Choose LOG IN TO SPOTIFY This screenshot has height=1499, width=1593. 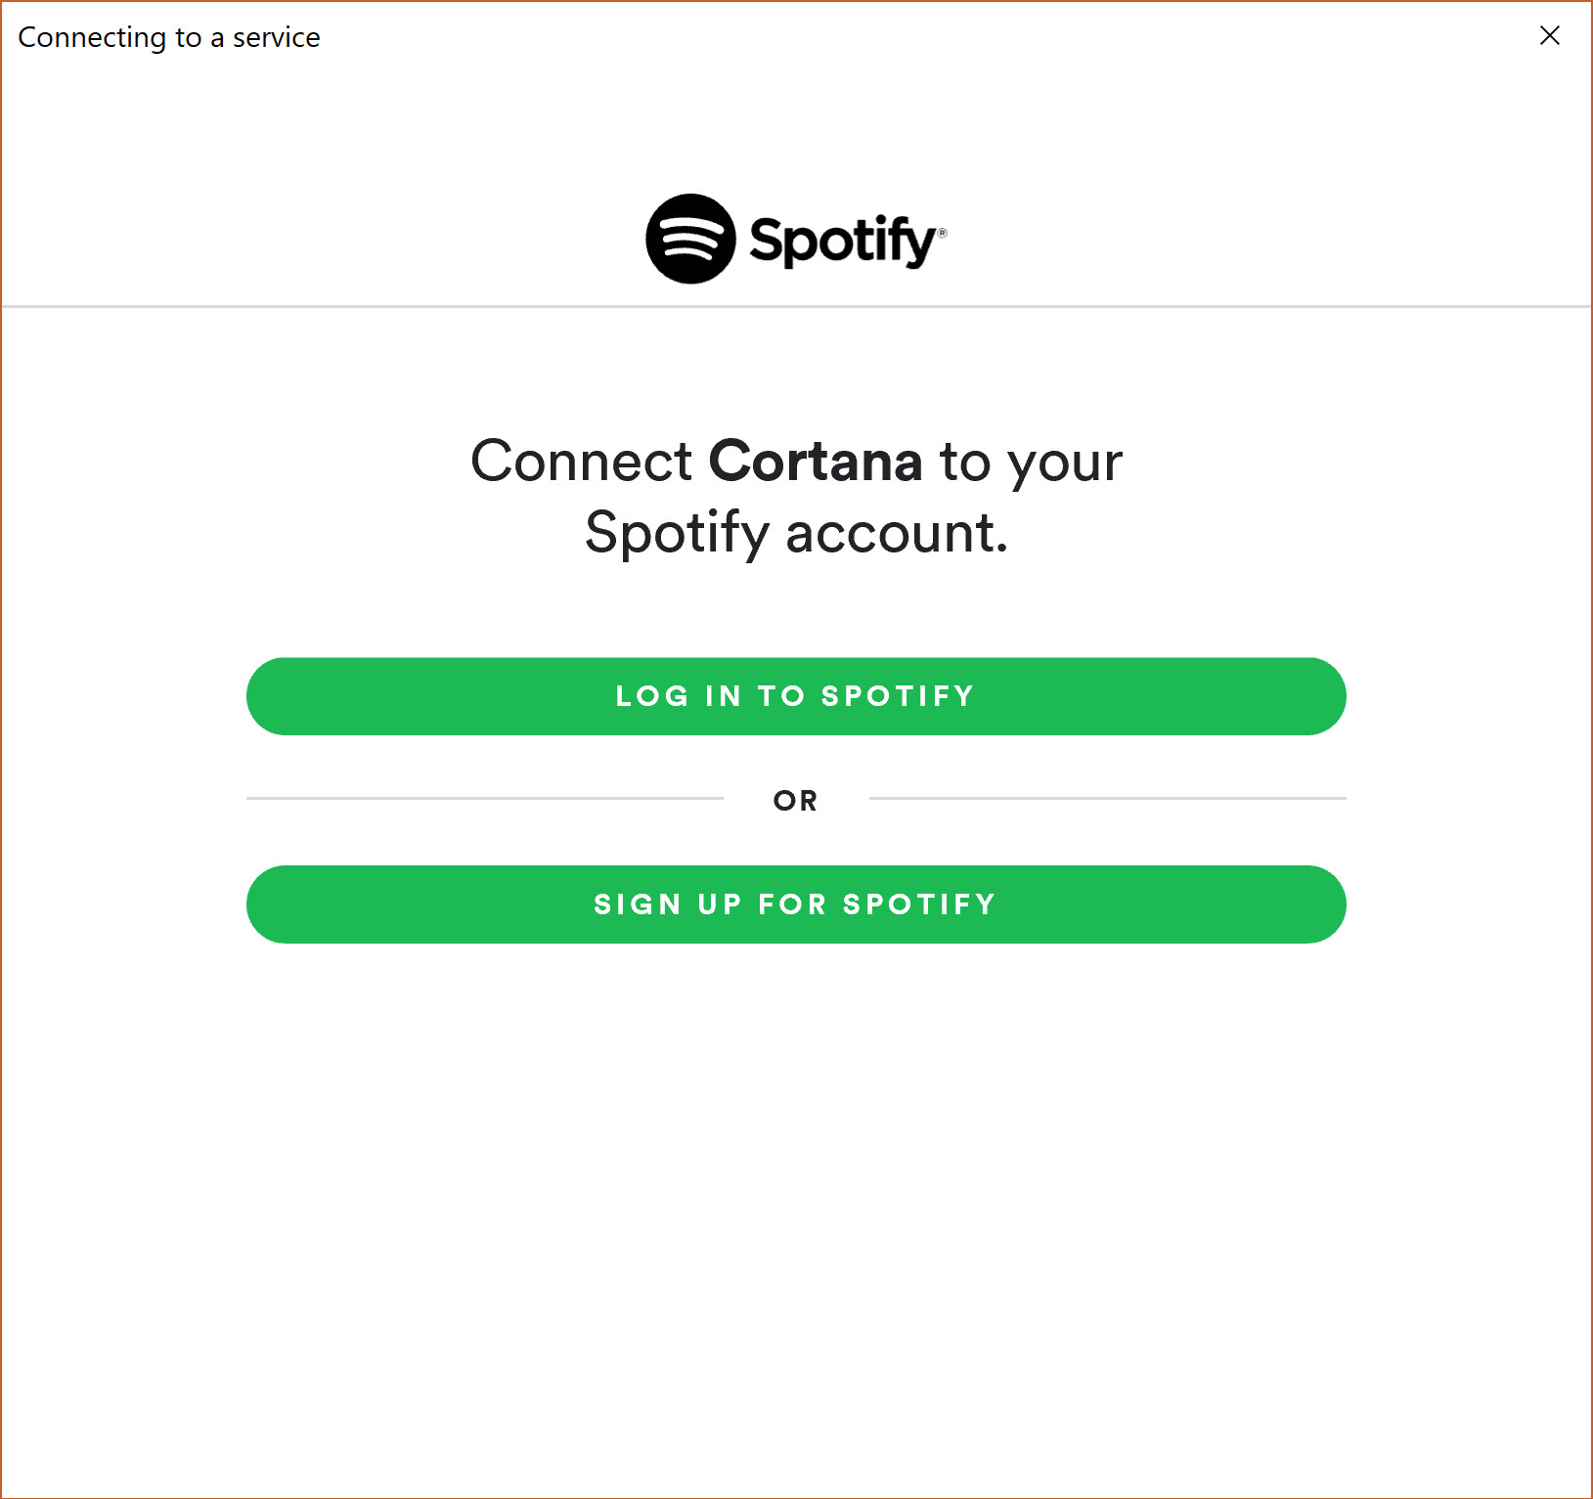(796, 696)
